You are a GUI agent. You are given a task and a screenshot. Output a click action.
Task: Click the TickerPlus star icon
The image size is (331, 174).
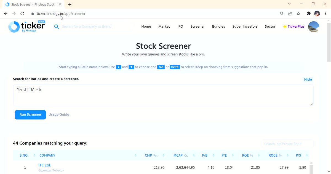(285, 27)
